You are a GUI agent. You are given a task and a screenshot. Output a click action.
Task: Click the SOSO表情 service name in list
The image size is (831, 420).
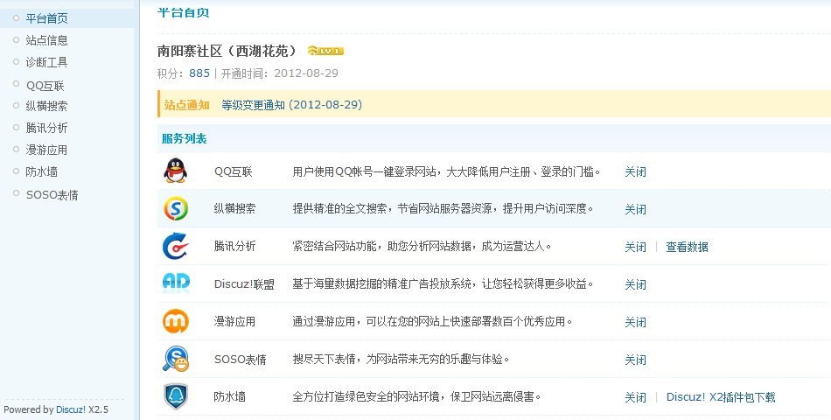240,360
